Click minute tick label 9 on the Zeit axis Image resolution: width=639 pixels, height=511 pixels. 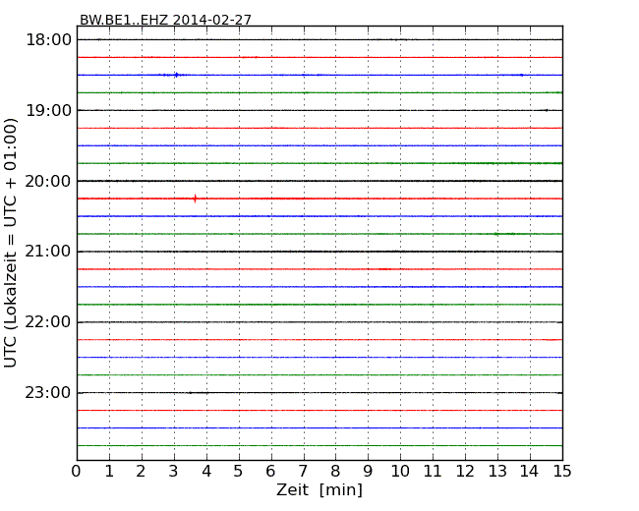[x=368, y=471]
